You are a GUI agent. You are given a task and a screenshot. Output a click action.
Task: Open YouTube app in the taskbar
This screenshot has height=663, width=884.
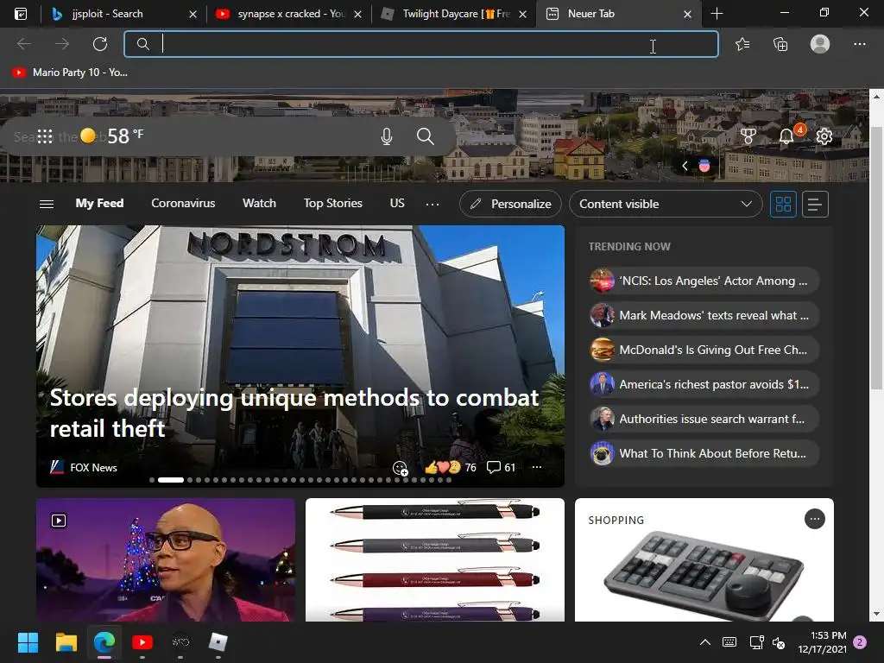(142, 642)
